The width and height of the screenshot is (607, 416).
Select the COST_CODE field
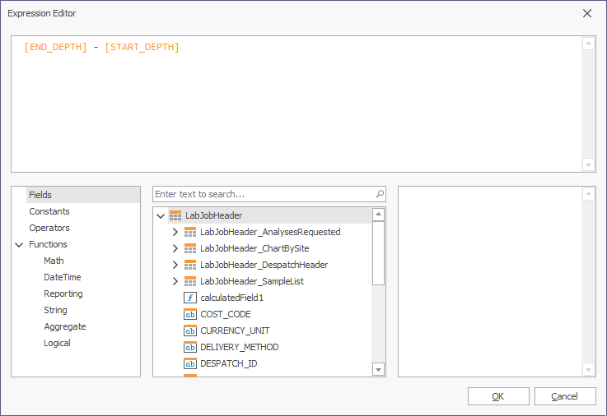point(226,314)
